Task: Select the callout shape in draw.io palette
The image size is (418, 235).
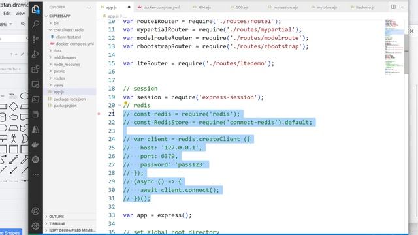Action: 3,138
